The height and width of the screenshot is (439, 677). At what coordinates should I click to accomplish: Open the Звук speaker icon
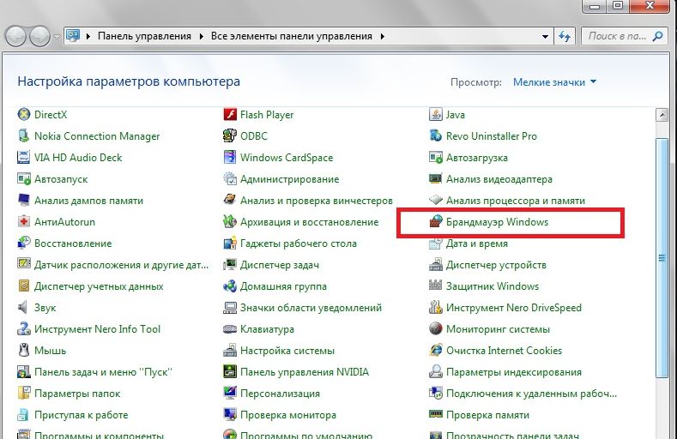pyautogui.click(x=24, y=308)
